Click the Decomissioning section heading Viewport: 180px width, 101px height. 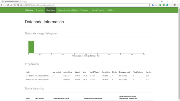click(x=34, y=89)
